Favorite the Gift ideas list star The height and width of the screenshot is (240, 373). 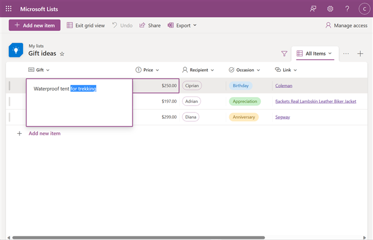pos(62,54)
